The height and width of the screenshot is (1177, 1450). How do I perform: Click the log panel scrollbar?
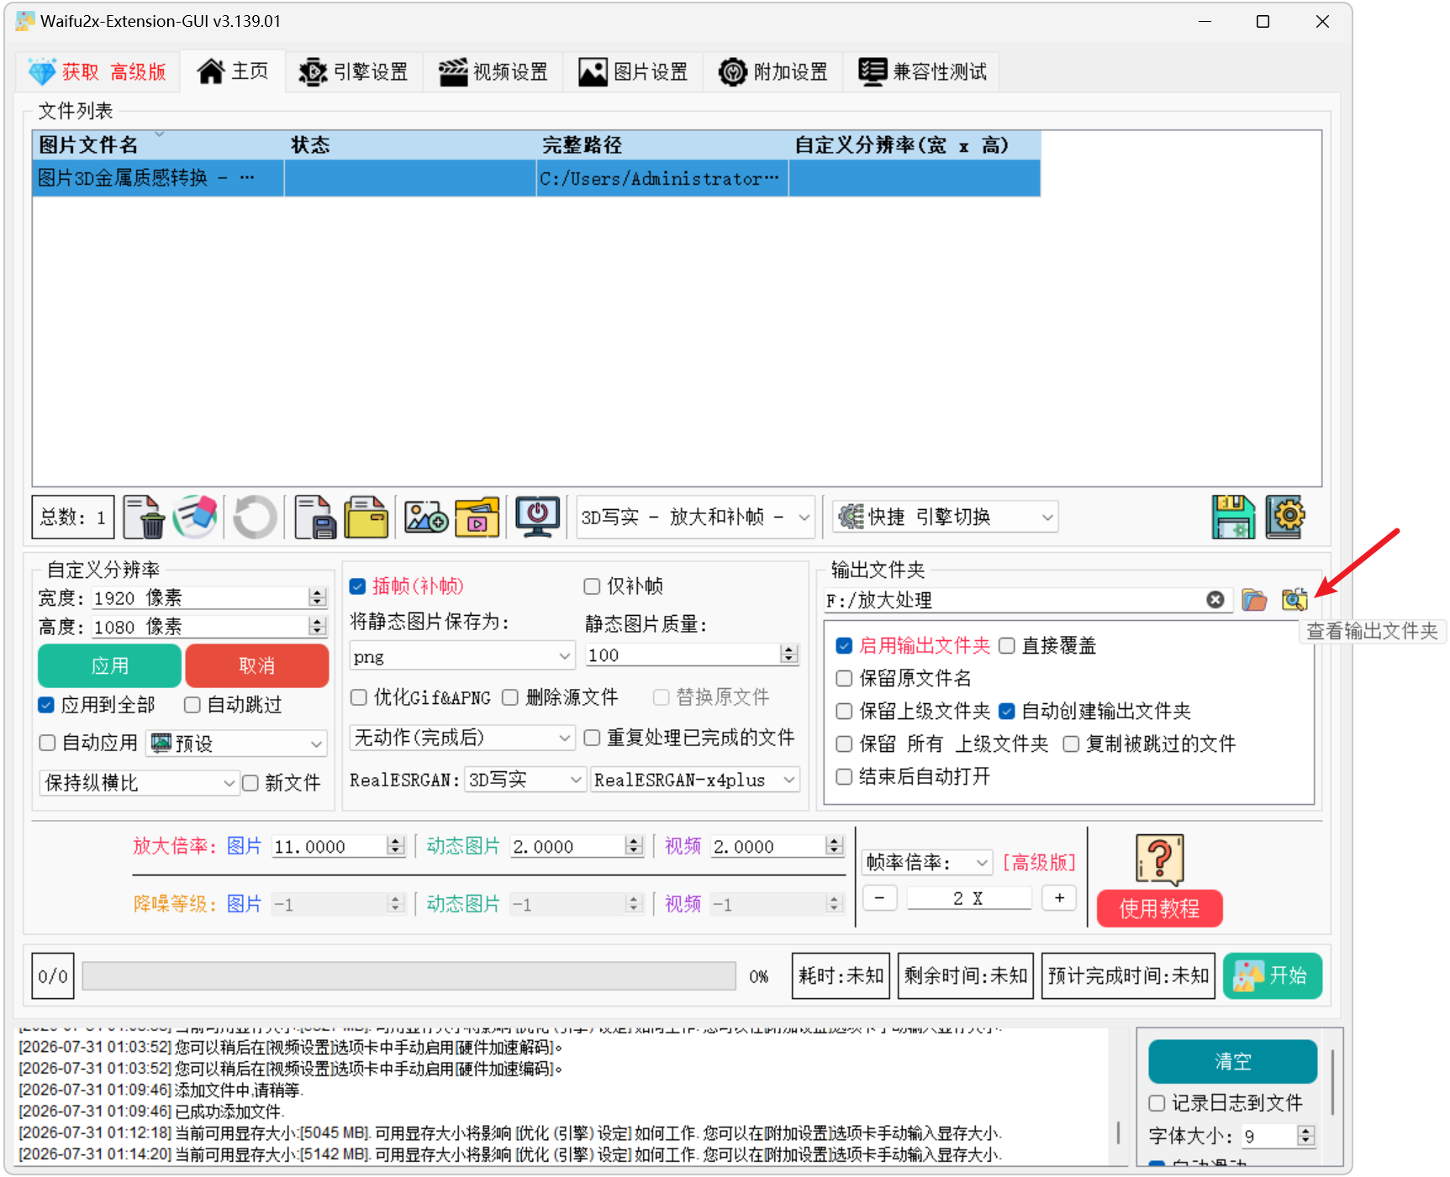[1118, 1132]
